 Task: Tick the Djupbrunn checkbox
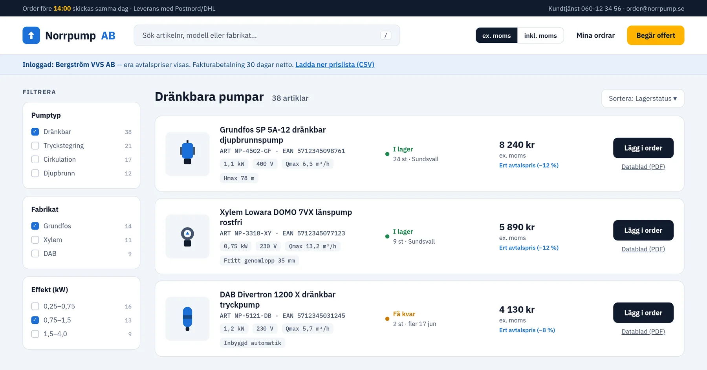tap(35, 173)
